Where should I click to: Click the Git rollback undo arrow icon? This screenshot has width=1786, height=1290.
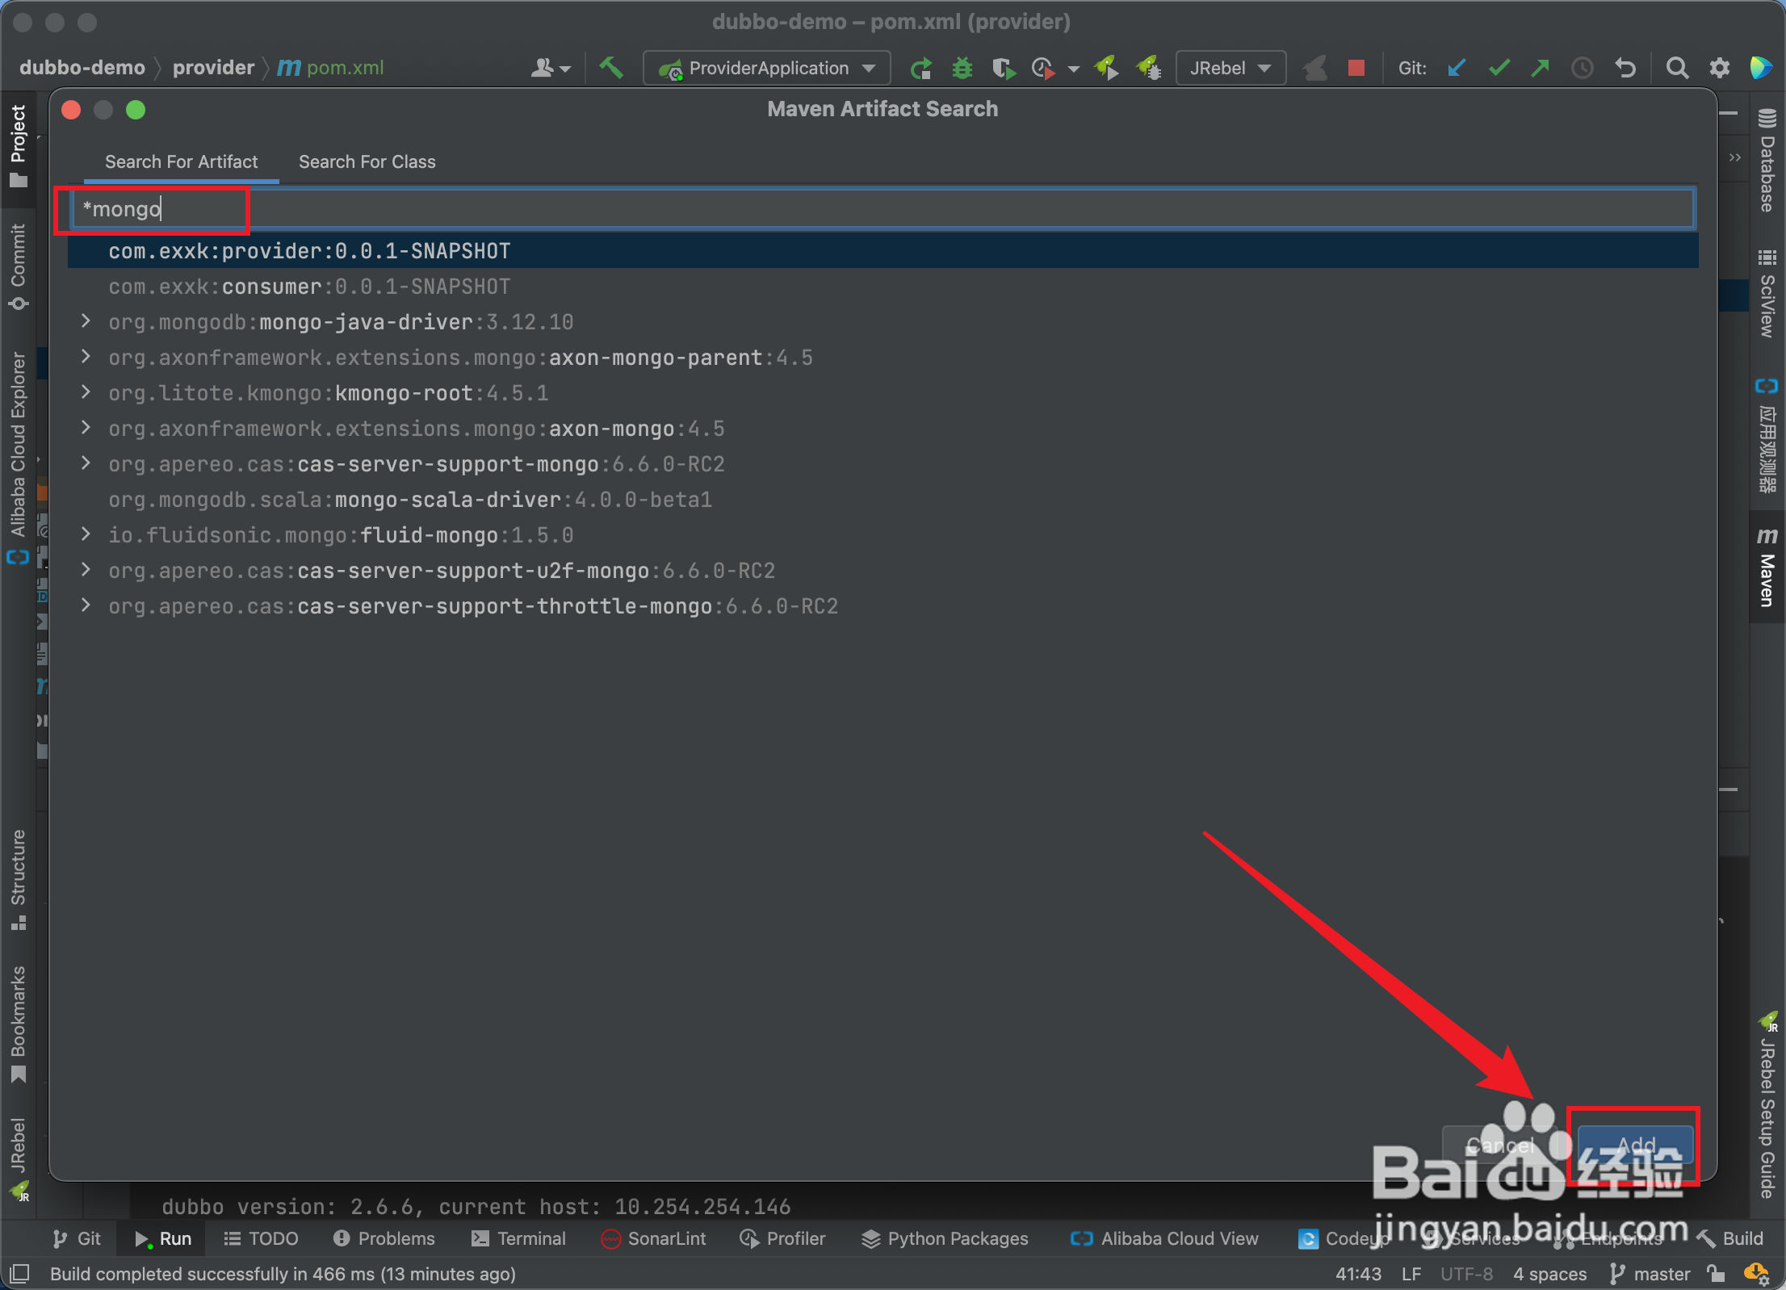pyautogui.click(x=1625, y=69)
